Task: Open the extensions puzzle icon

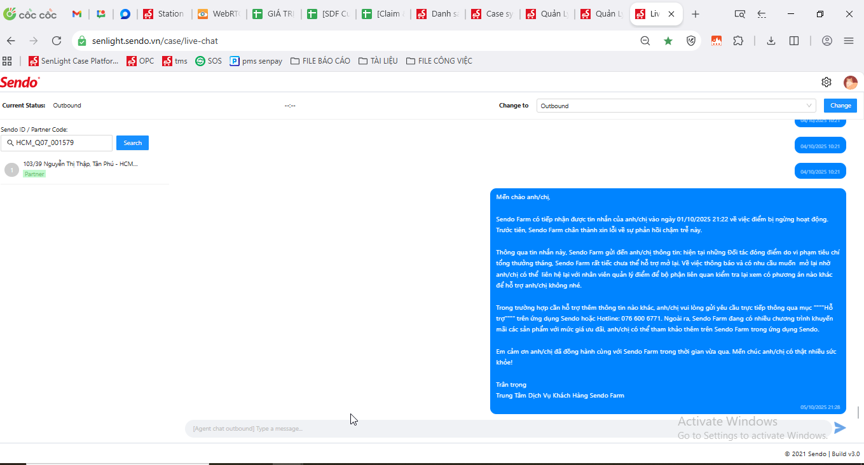Action: click(738, 41)
